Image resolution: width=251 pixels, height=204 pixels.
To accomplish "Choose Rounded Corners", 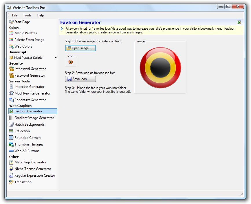I will (28, 137).
